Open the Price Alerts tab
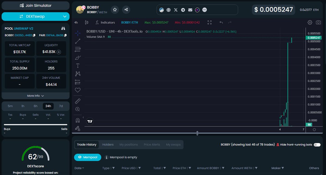Screen dimensions: 326x175 click(152, 145)
